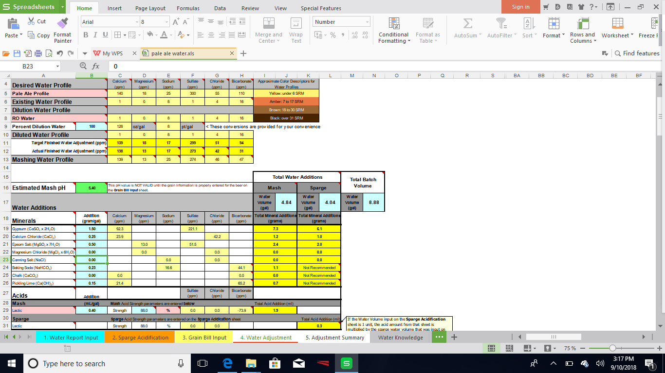
Task: Open the font size dropdown
Action: tap(166, 22)
